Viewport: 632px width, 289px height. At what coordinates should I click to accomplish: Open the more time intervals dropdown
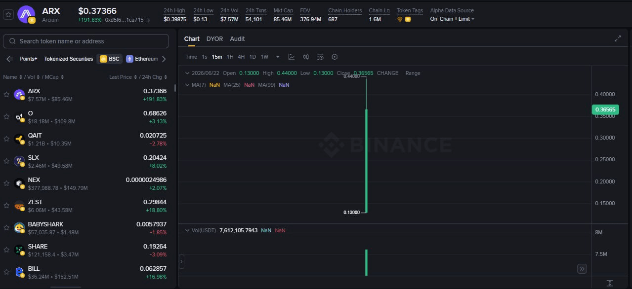(x=278, y=57)
